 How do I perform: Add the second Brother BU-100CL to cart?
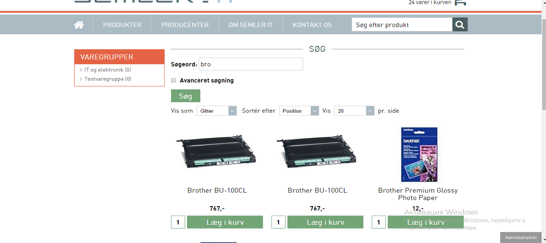point(325,222)
